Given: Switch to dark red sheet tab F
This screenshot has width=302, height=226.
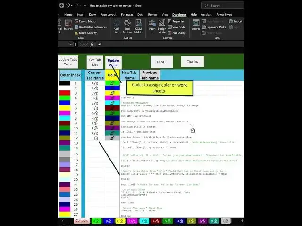Looking at the screenshot, I should point(156,221).
